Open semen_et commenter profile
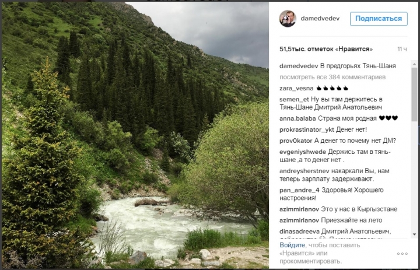Image resolution: width=420 pixels, height=270 pixels. (294, 99)
